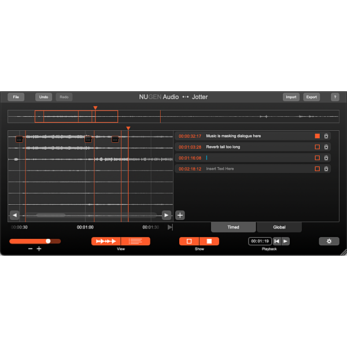The width and height of the screenshot is (347, 347).
Task: Open help with the question mark button
Action: (x=335, y=97)
